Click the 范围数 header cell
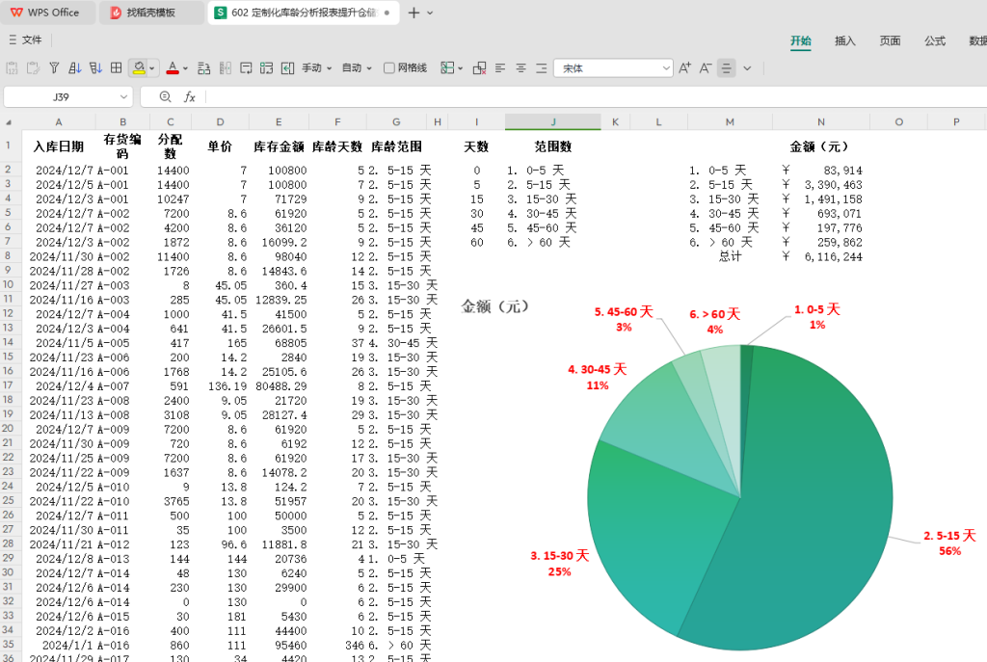 [x=552, y=146]
